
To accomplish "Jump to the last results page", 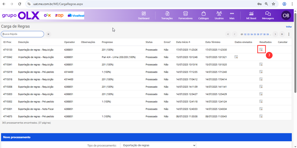I will 282,34.
